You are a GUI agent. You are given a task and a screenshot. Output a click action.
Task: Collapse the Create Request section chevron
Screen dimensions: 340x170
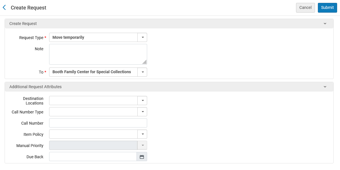pyautogui.click(x=325, y=24)
